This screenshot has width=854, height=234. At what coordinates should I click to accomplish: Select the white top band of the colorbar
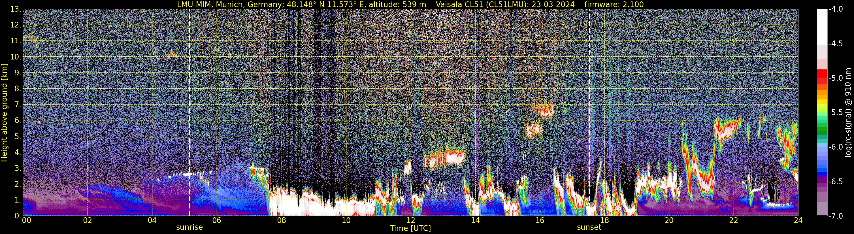pos(822,27)
